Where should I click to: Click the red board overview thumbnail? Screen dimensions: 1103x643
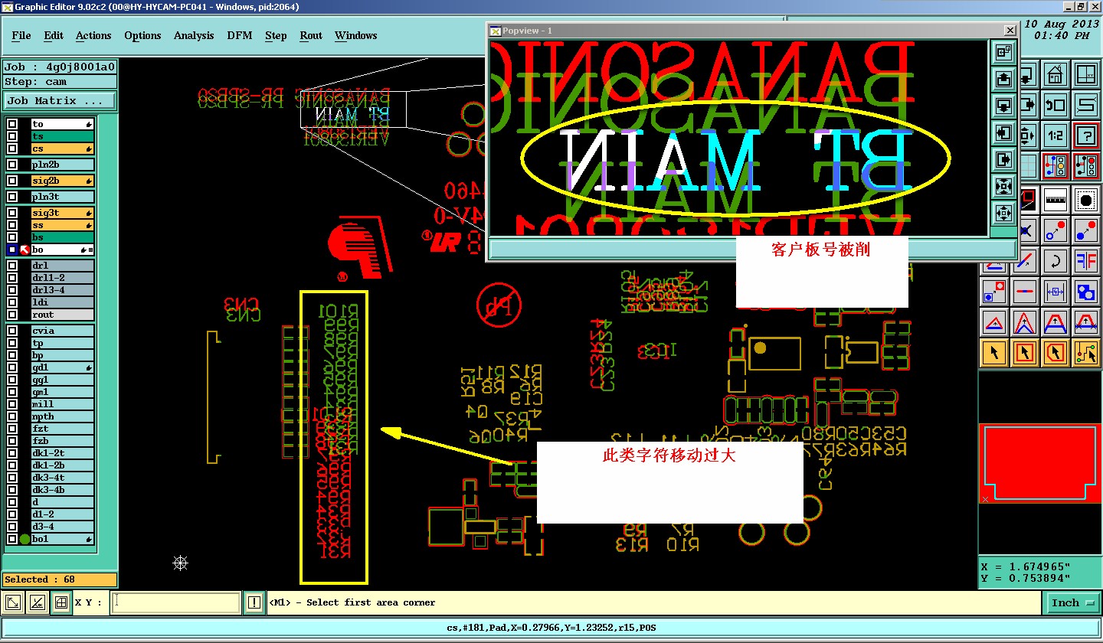(1039, 463)
